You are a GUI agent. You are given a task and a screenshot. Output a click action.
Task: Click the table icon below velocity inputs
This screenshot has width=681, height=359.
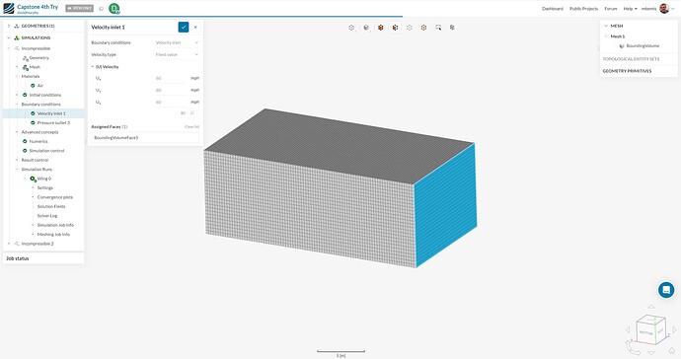[183, 112]
